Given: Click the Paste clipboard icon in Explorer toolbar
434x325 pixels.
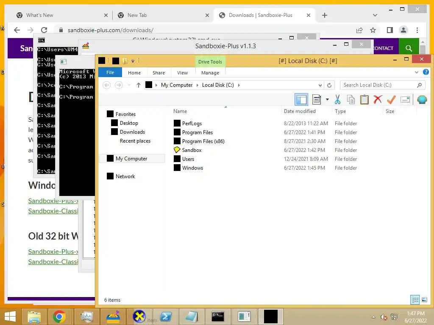Looking at the screenshot, I should pos(364,99).
